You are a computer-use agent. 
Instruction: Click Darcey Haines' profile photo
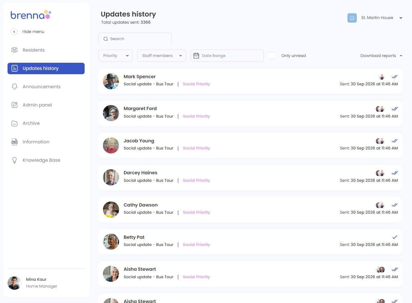111,177
